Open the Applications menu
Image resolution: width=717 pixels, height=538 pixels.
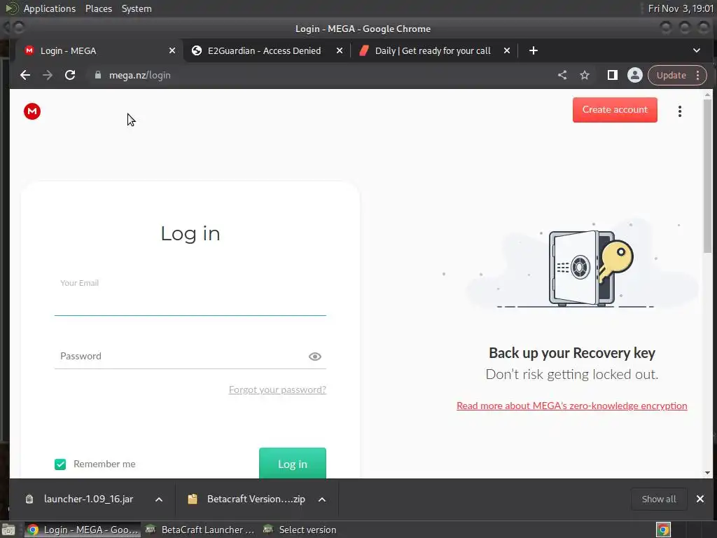[50, 8]
